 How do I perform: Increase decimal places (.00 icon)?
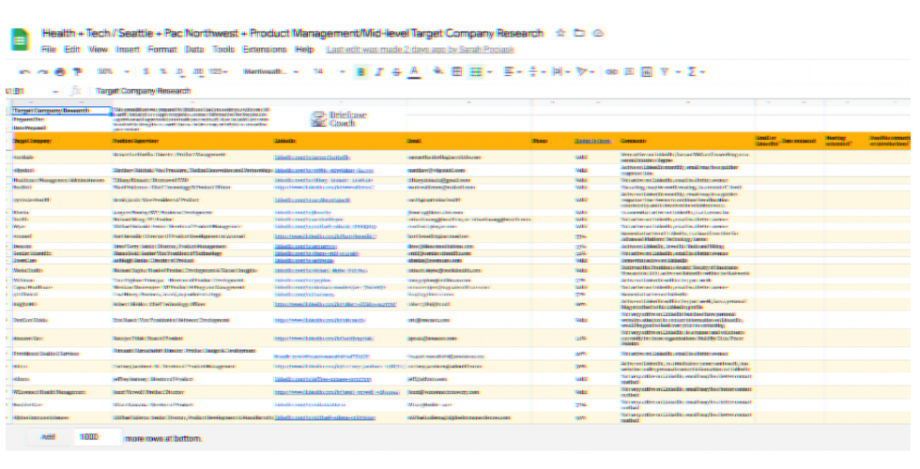pos(198,71)
